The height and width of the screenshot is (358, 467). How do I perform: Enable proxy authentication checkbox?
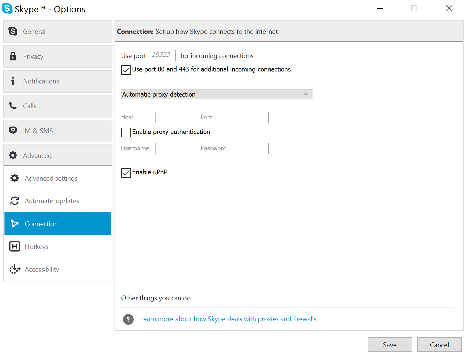(x=126, y=132)
